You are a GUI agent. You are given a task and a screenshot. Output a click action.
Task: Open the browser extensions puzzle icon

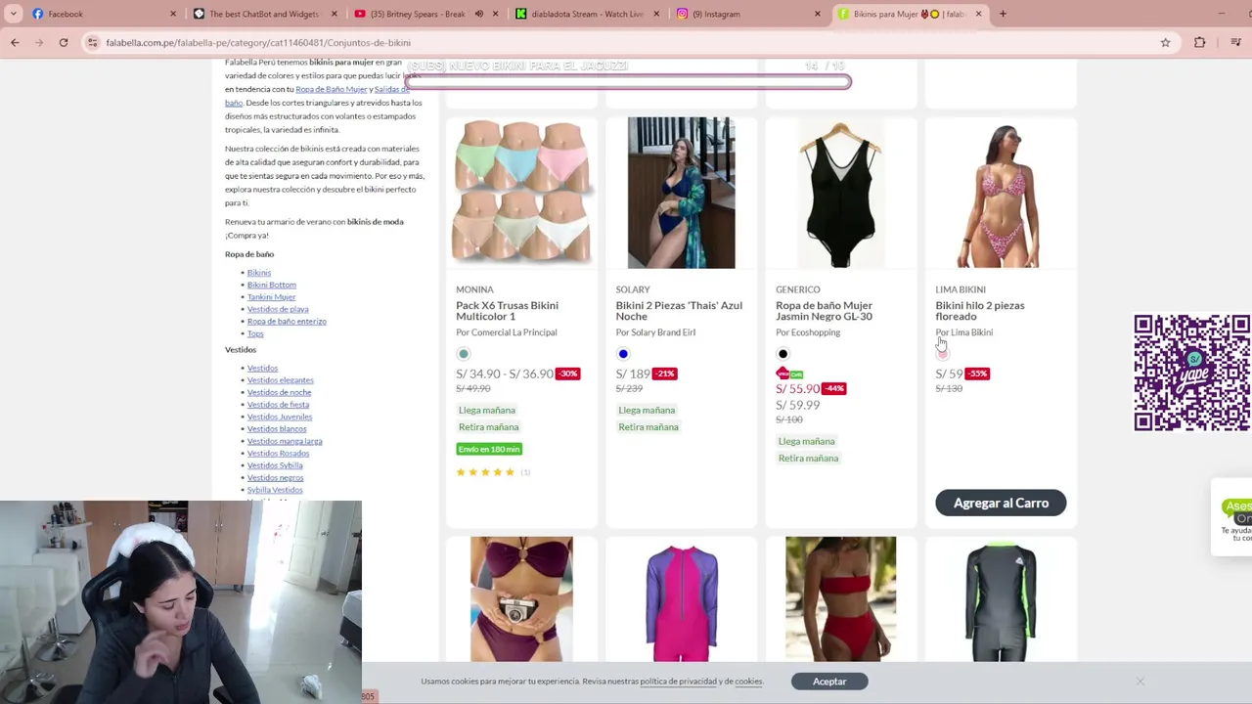(x=1200, y=42)
